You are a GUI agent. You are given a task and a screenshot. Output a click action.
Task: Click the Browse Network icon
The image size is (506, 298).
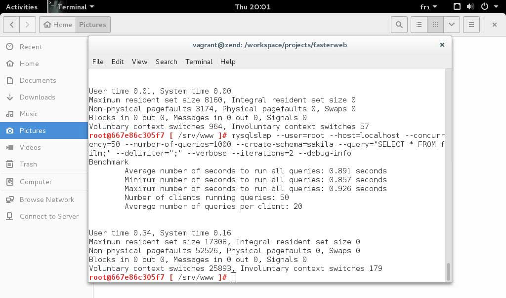(10, 199)
